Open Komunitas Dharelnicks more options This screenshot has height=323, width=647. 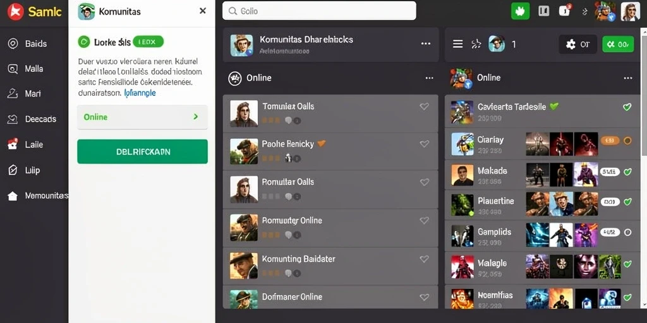tap(425, 44)
